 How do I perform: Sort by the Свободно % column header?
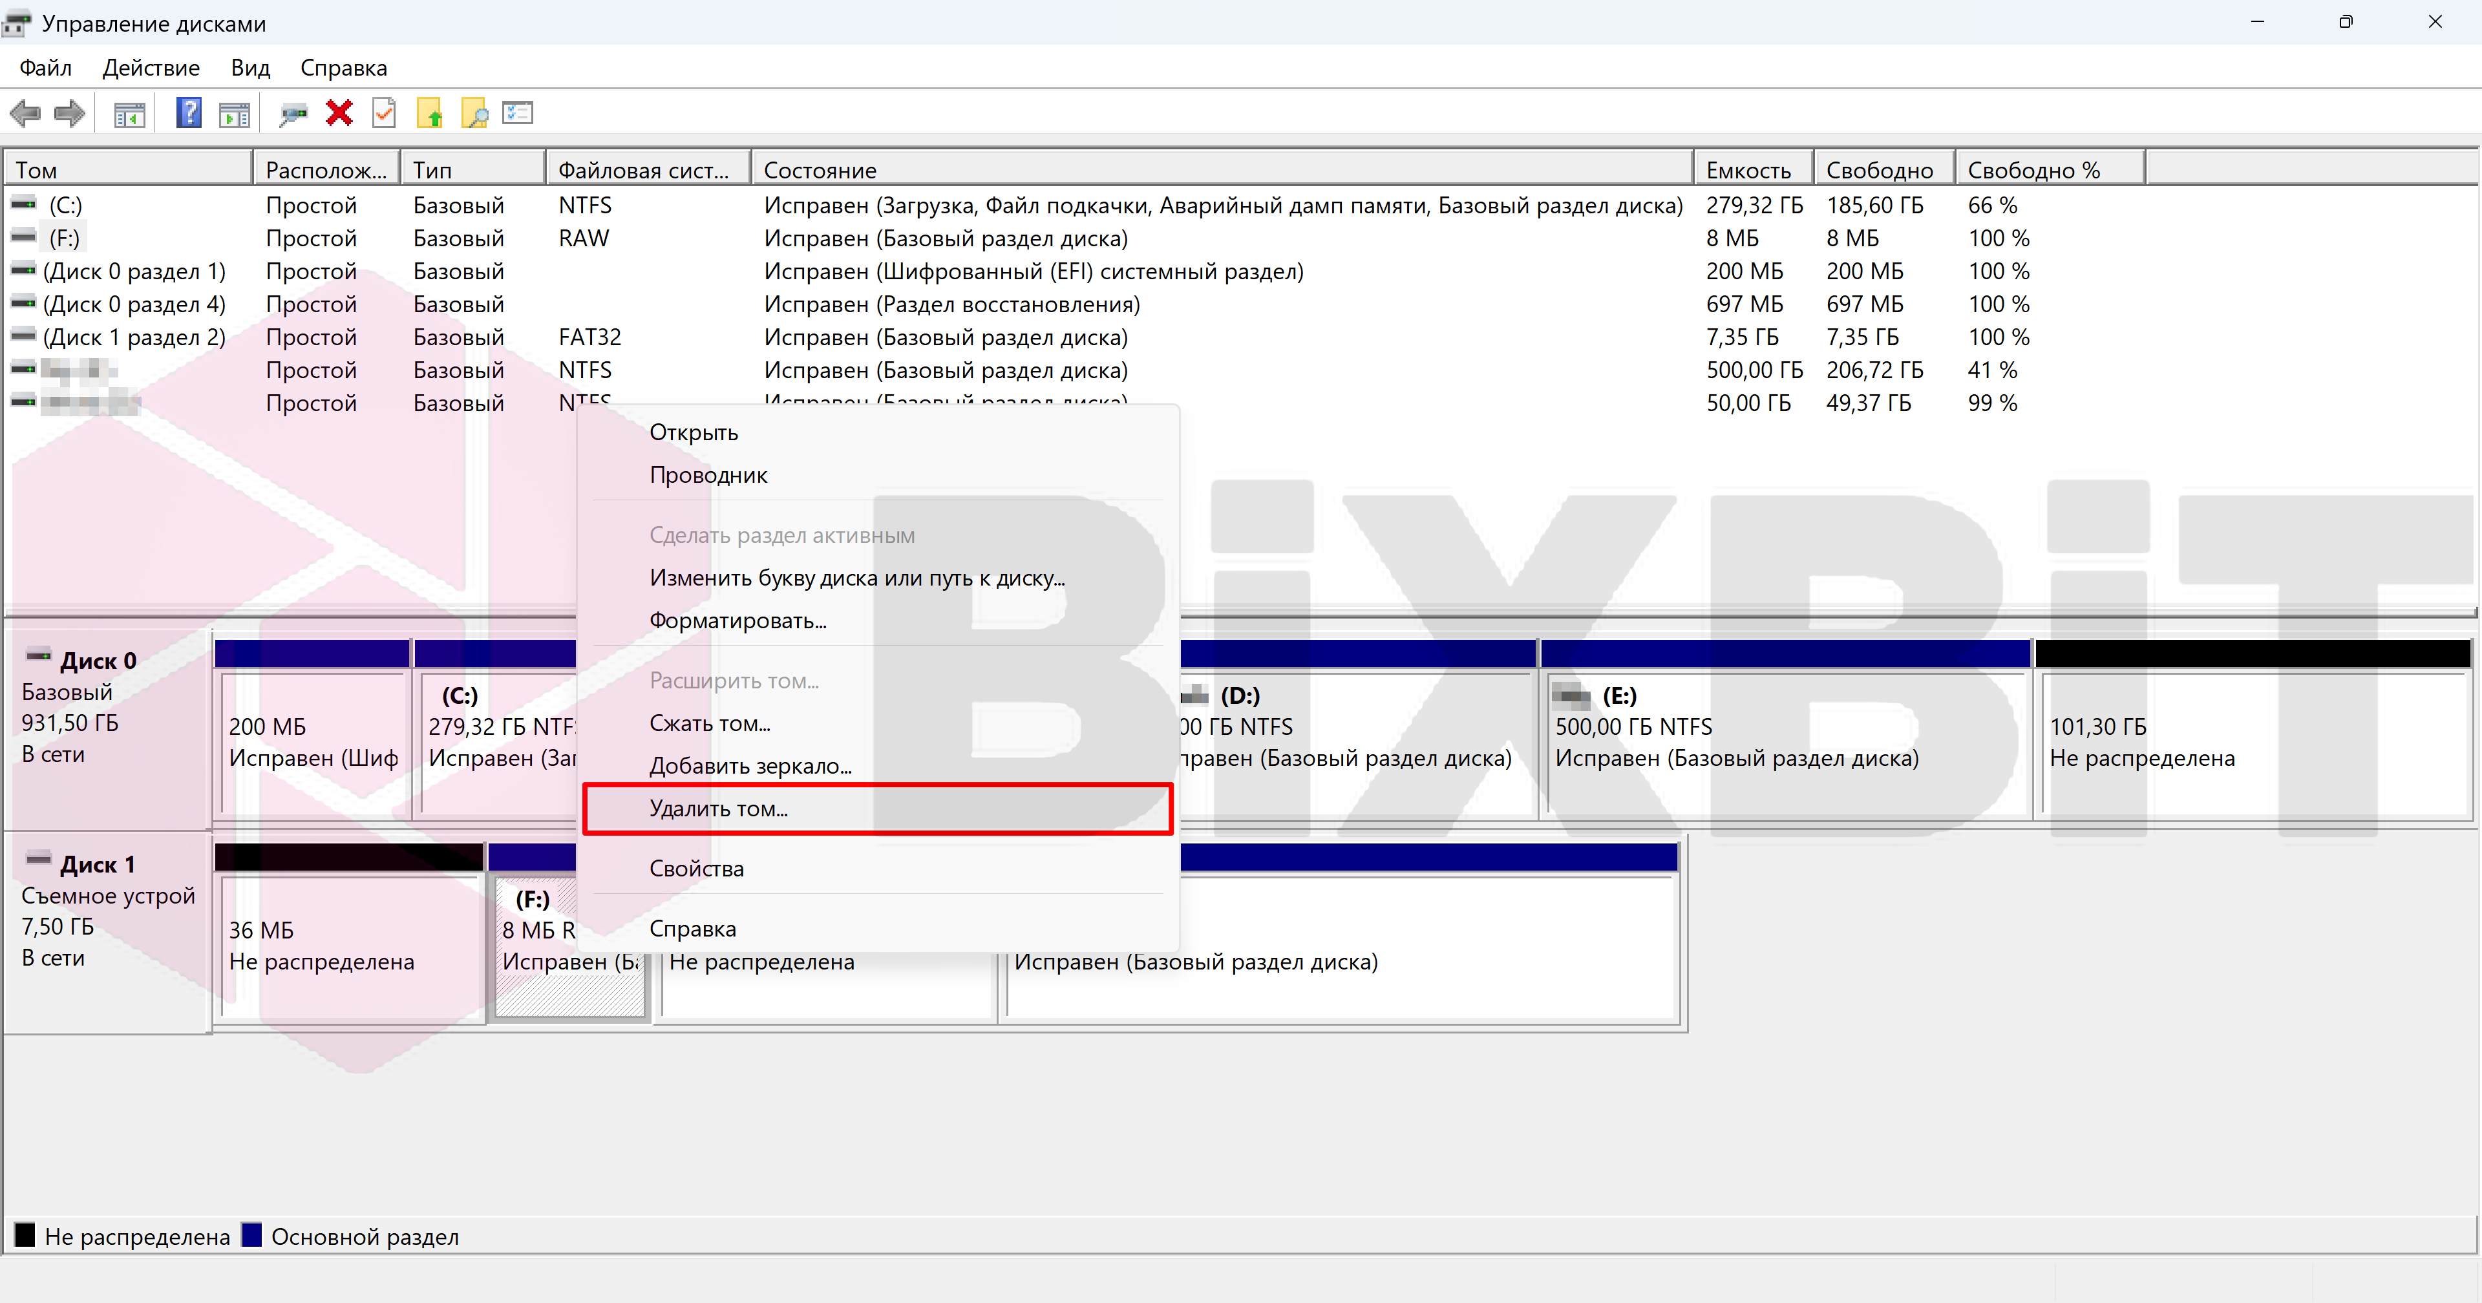[x=2050, y=169]
